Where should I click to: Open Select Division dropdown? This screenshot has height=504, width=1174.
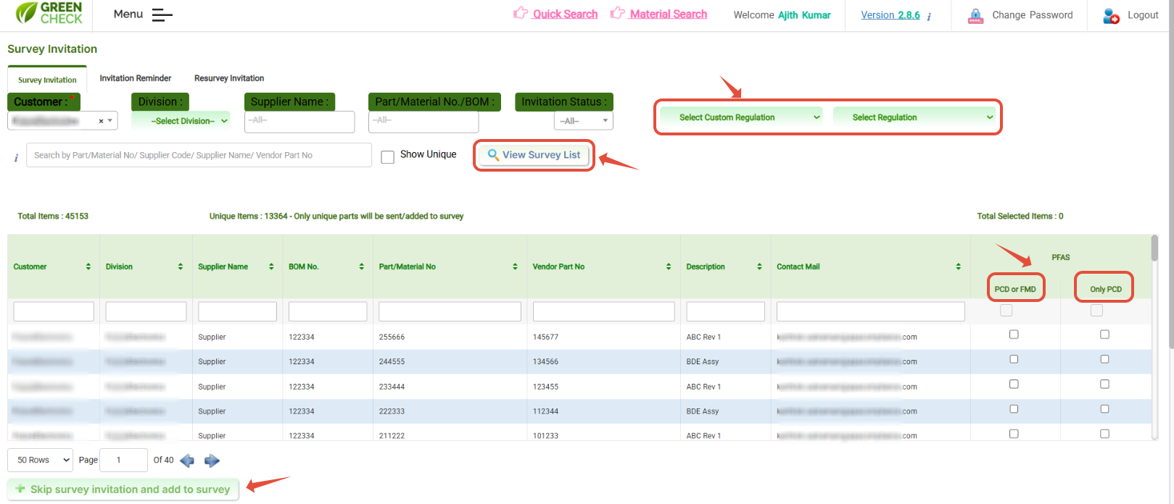click(x=181, y=121)
